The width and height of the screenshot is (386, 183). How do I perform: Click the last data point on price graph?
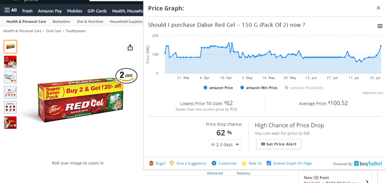381,46
